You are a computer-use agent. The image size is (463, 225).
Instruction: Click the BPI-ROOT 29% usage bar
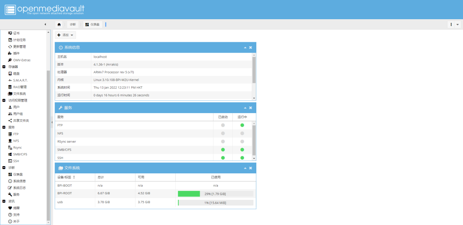[216, 194]
